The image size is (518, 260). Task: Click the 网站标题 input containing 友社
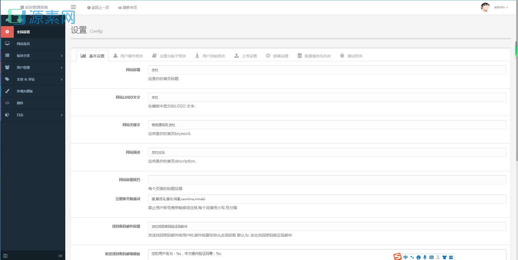click(x=327, y=70)
